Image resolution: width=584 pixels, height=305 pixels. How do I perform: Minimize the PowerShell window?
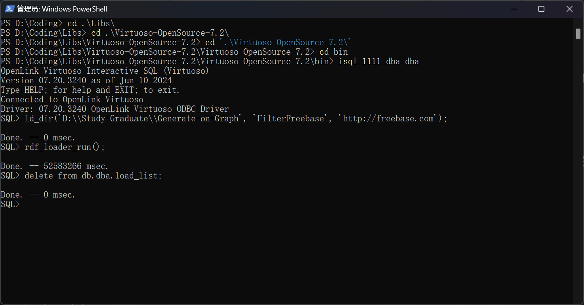point(513,9)
